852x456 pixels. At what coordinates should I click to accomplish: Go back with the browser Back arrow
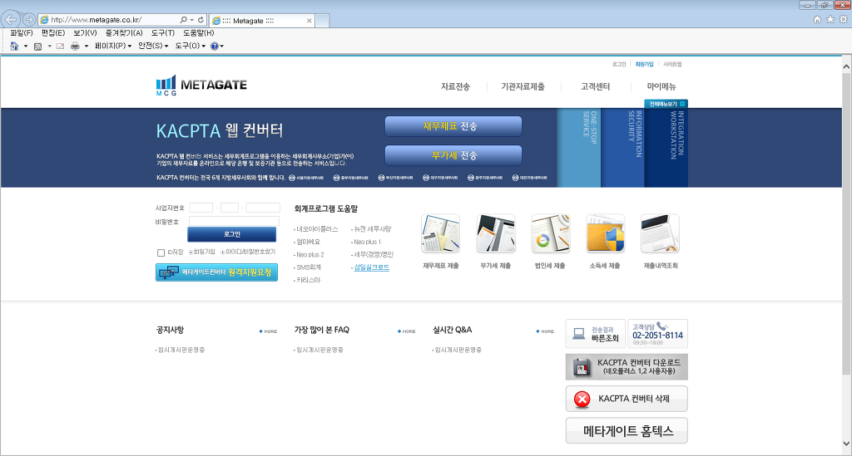pos(10,20)
